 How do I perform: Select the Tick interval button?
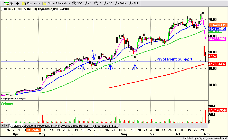point(134,3)
